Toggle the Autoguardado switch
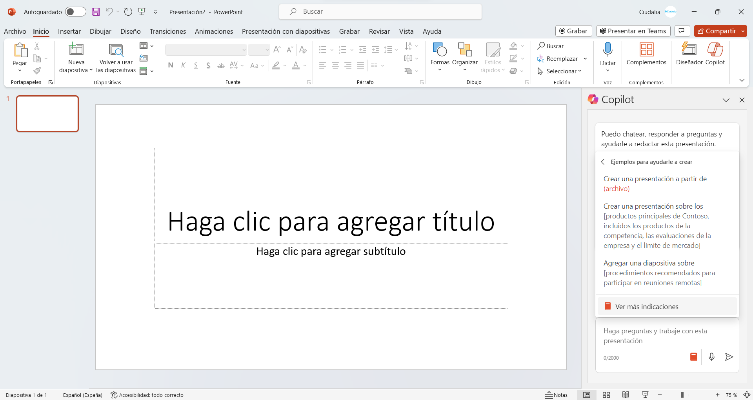Viewport: 753px width, 400px height. point(75,12)
